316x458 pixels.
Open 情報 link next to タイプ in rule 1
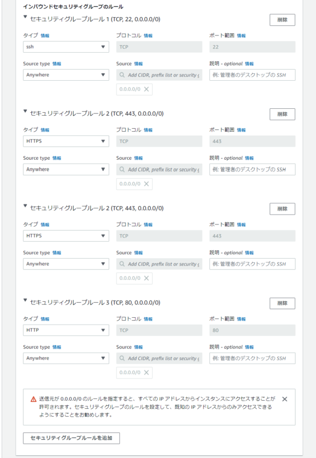(x=45, y=35)
